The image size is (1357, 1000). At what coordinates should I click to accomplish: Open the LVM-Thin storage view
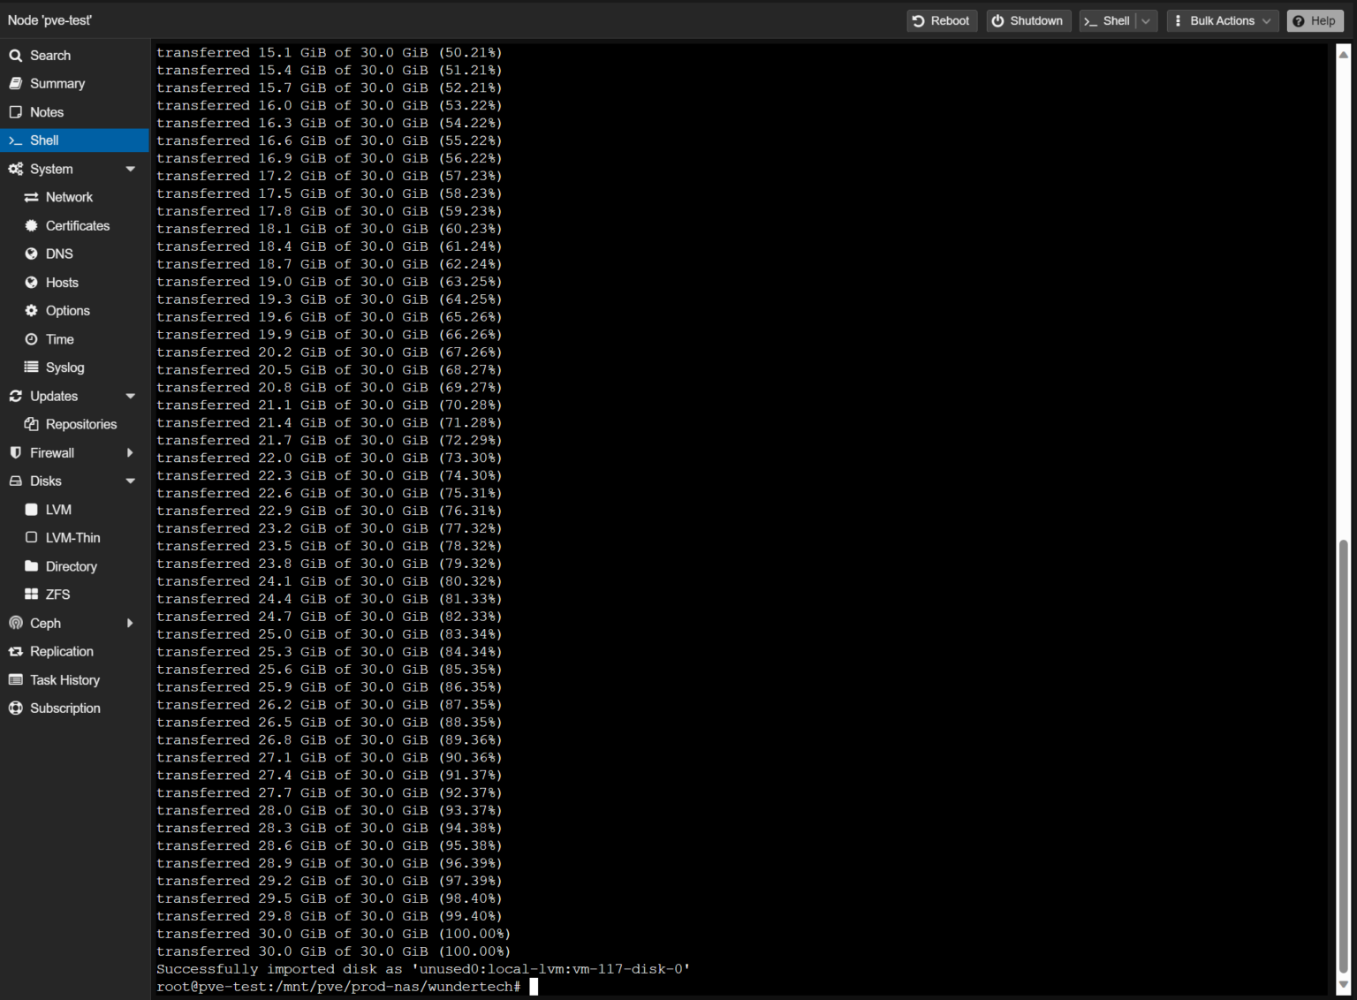click(72, 537)
